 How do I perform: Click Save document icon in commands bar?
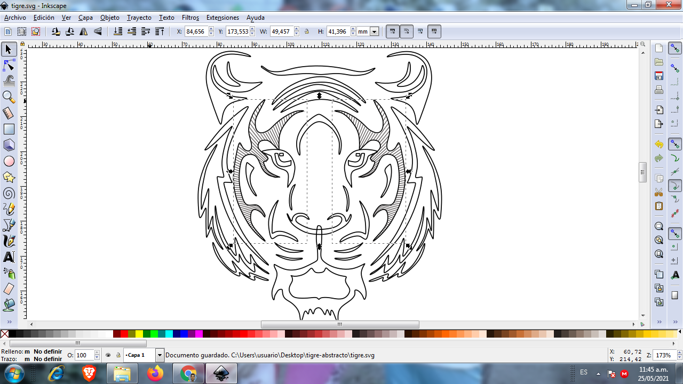pos(659,76)
